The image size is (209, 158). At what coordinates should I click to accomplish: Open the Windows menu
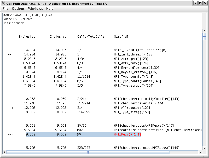tap(35, 8)
